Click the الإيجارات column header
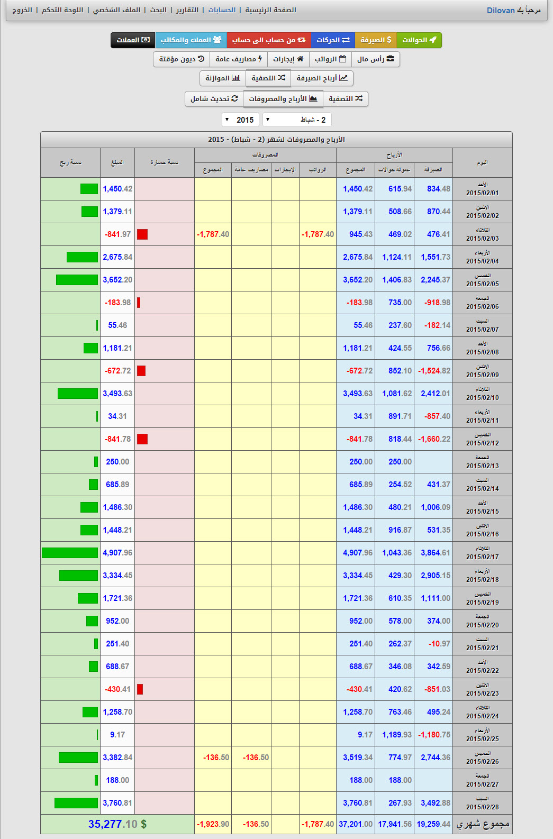This screenshot has height=839, width=553. [x=285, y=170]
